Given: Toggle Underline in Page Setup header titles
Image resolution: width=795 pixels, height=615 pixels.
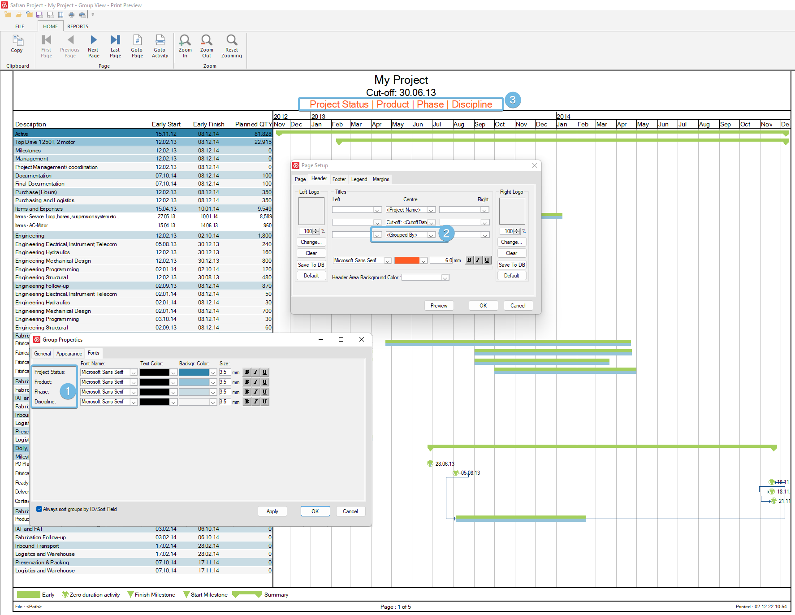Looking at the screenshot, I should point(487,260).
